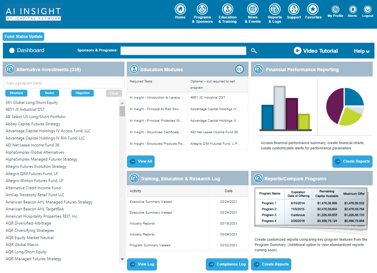
Task: Click the search magnifier icon
Action: point(254,51)
